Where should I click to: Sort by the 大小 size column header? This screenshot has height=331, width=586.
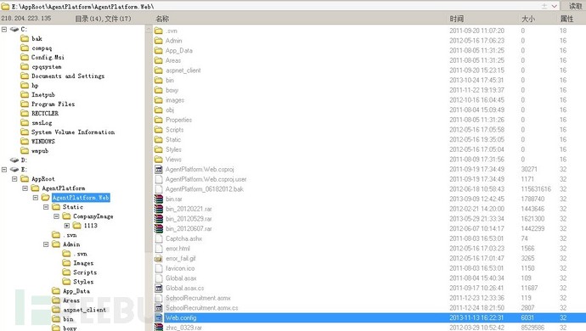pyautogui.click(x=528, y=19)
